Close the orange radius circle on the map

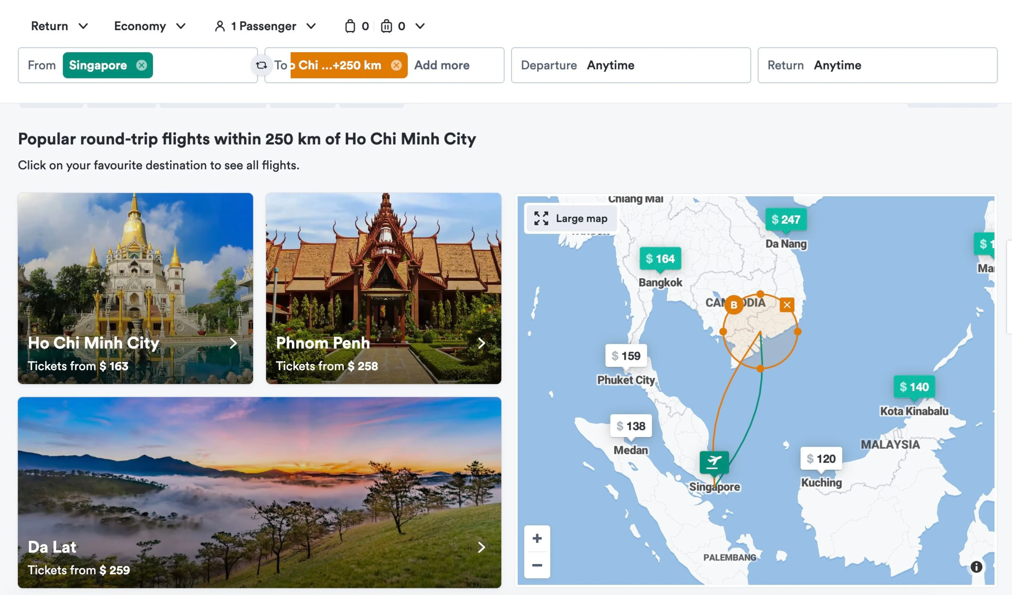(x=787, y=305)
